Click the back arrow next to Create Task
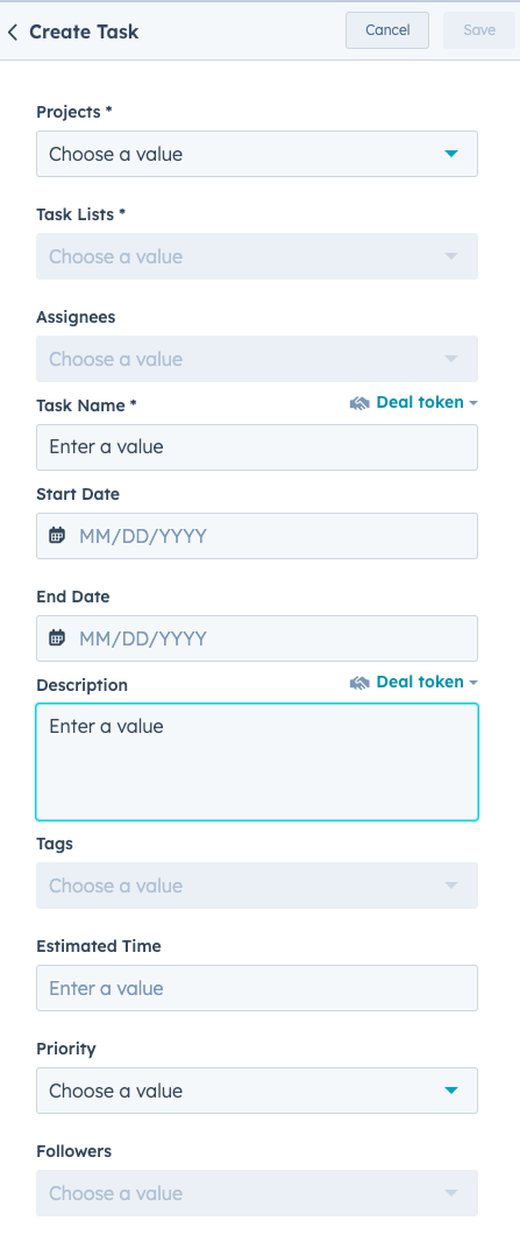The image size is (520, 1256). click(13, 32)
